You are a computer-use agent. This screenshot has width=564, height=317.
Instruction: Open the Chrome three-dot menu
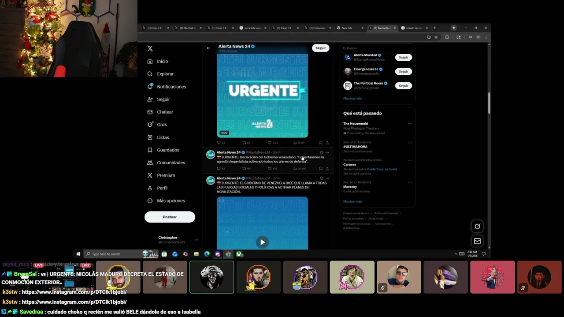click(x=486, y=37)
